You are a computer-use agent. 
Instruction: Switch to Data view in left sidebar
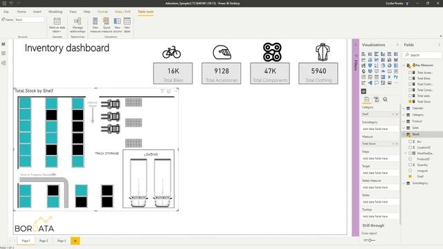tap(3, 53)
